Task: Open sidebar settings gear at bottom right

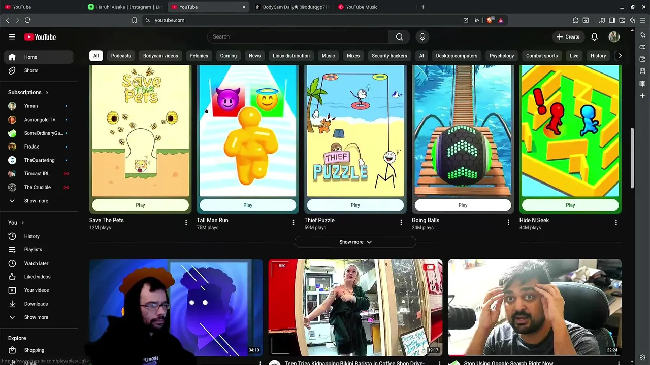Action: pyautogui.click(x=642, y=357)
